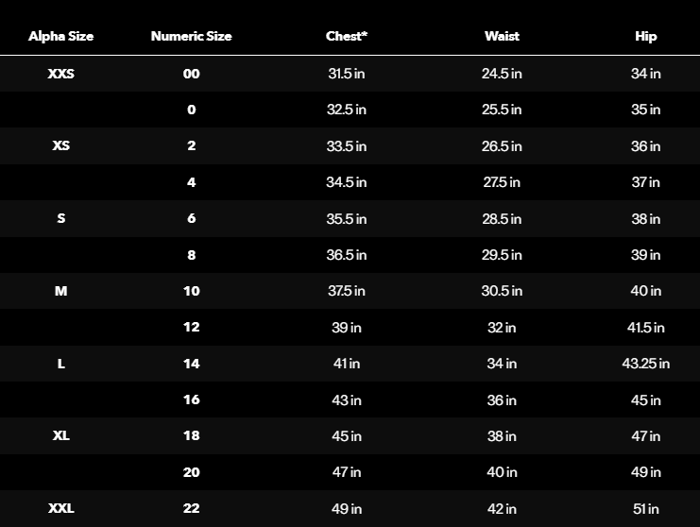Click the 37.5 in chest value
The image size is (700, 527).
pyautogui.click(x=347, y=291)
